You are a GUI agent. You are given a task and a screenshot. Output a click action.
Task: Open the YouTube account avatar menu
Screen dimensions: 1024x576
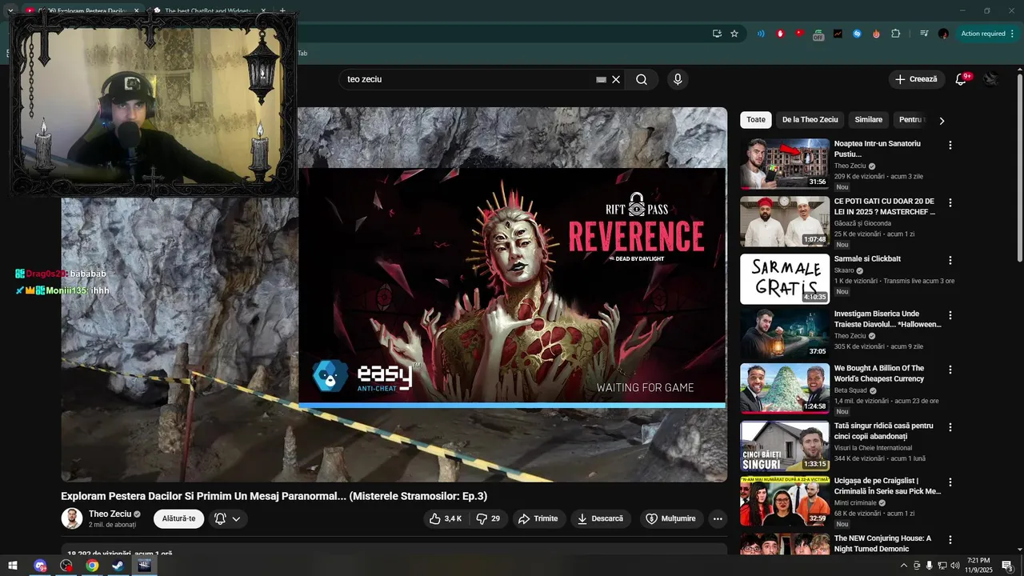click(990, 79)
